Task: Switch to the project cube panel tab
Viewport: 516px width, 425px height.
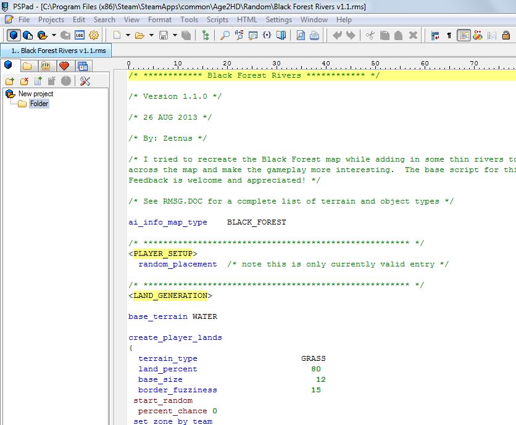Action: tap(9, 65)
